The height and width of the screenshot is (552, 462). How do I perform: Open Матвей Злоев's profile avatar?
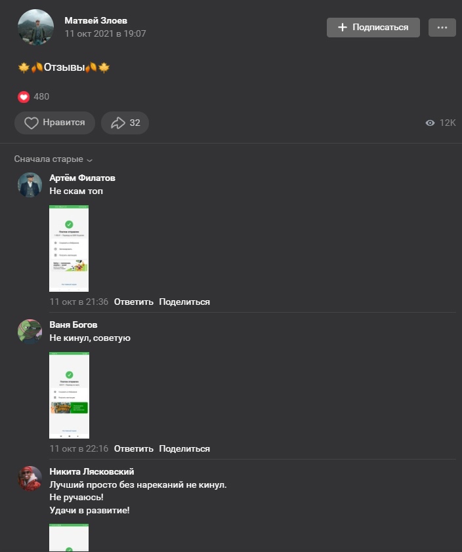[35, 27]
